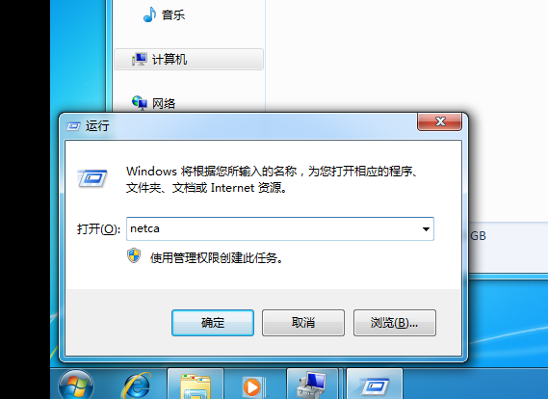Switch to the toolbox computer taskbar app

[312, 385]
